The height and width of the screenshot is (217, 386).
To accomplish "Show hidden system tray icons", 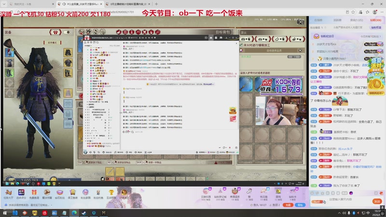I will (339, 213).
